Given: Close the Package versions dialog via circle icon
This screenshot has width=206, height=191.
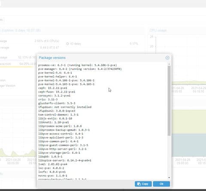Looking at the screenshot, I should 167,58.
